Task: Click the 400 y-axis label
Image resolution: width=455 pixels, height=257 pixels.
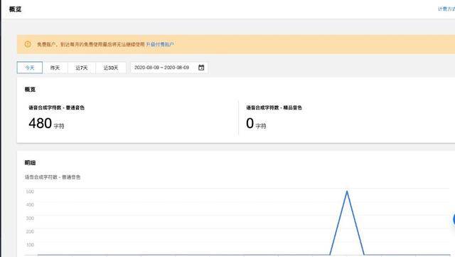Action: pyautogui.click(x=30, y=204)
